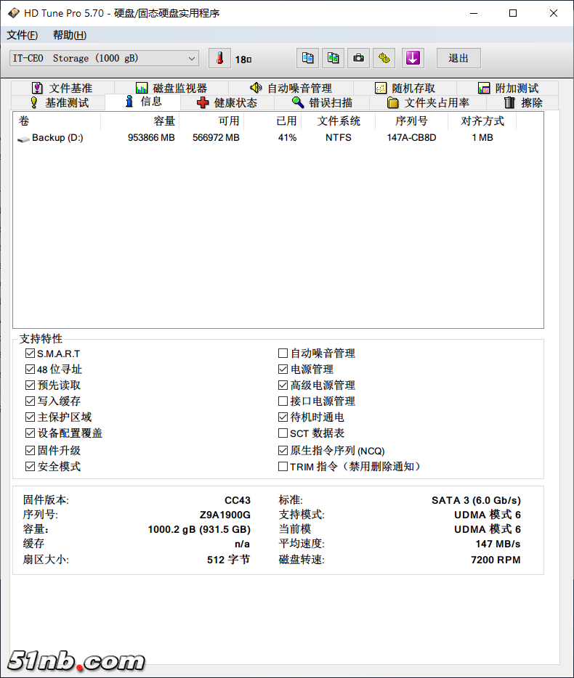Expand the IT-CEO Storage drive dropdown
This screenshot has width=574, height=678.
(192, 59)
